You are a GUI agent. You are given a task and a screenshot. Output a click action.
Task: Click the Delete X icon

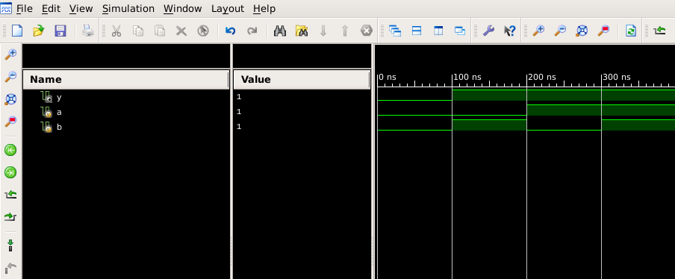181,31
